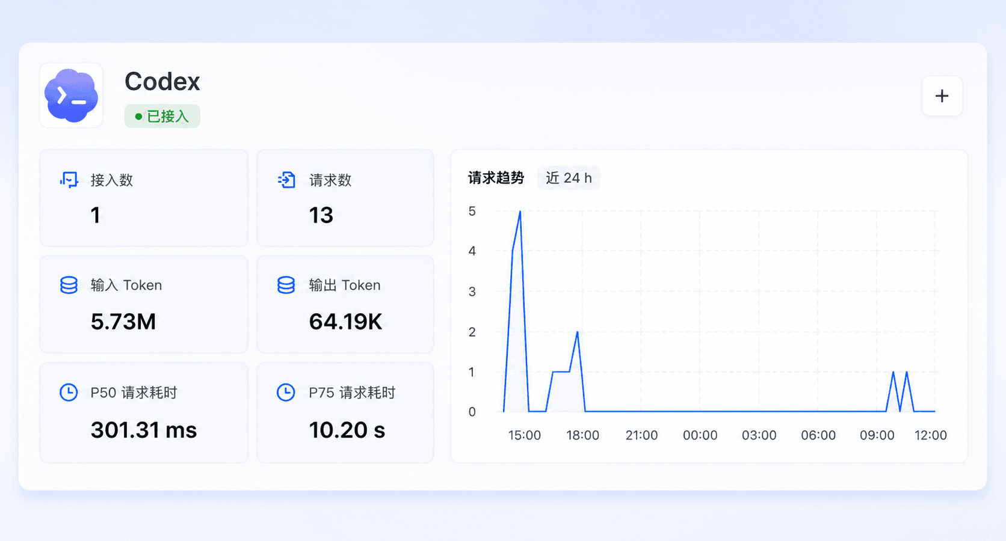Select the 64.19K output token value

point(346,322)
